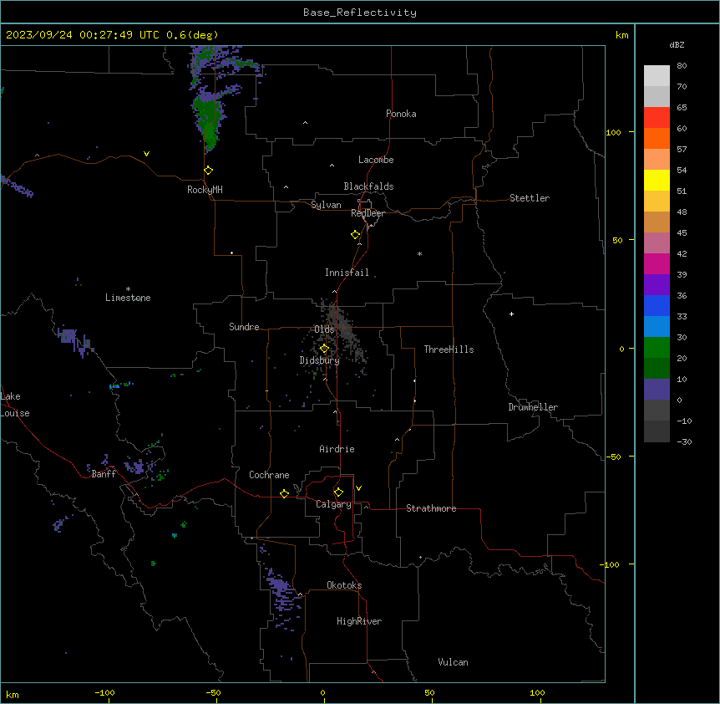
Task: Select the yellow diamond marker above Didsbury
Action: pyautogui.click(x=324, y=349)
